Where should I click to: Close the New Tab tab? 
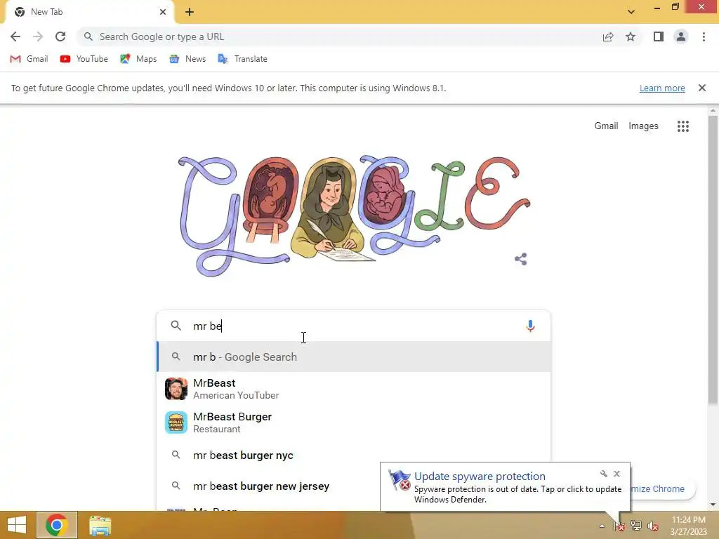click(163, 12)
